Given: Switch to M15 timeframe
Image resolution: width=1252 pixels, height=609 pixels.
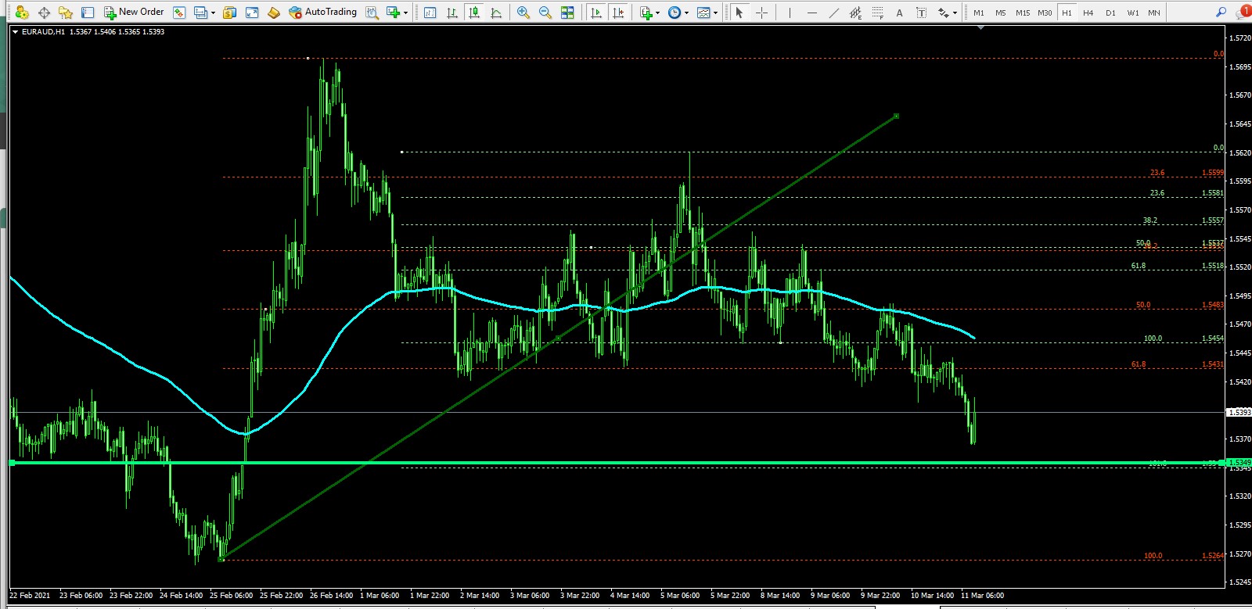Looking at the screenshot, I should click(1023, 13).
